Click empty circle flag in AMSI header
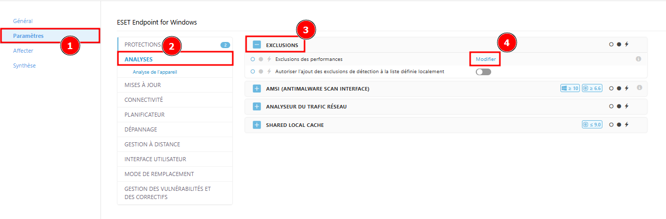This screenshot has height=219, width=666. click(611, 88)
